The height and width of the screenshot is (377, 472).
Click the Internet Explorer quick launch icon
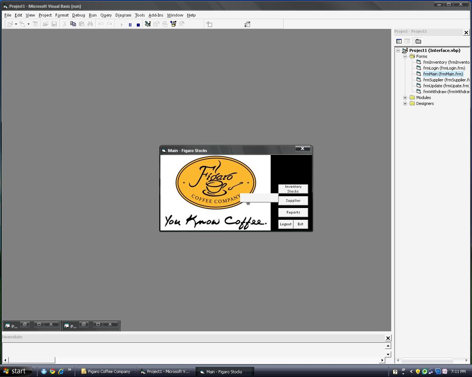61,371
